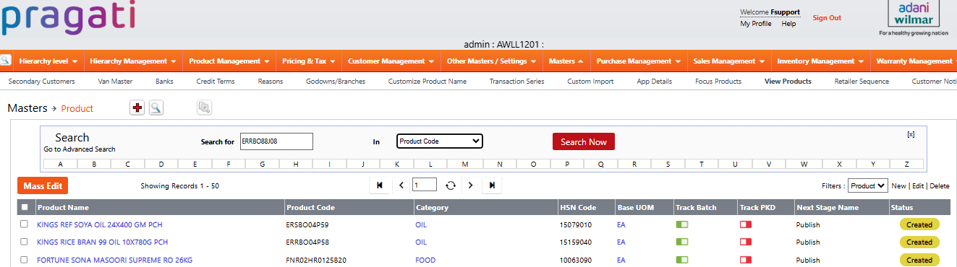957x267 pixels.
Task: Expand Other Masters / Settings menu
Action: [492, 61]
